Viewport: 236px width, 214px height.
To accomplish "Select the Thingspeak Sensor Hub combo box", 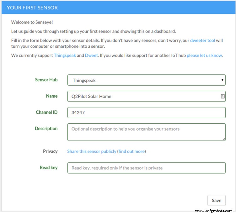I will (x=147, y=80).
